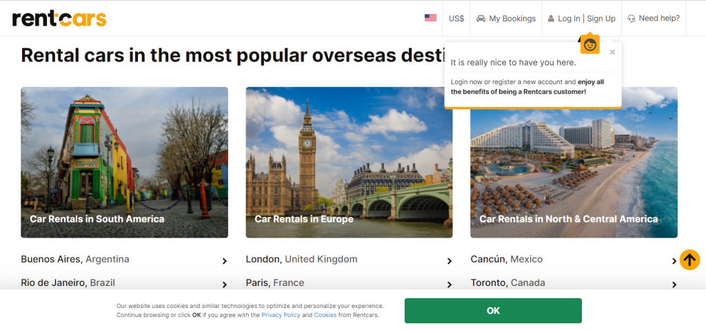Accept cookies with the OK button
706x330 pixels.
493,311
